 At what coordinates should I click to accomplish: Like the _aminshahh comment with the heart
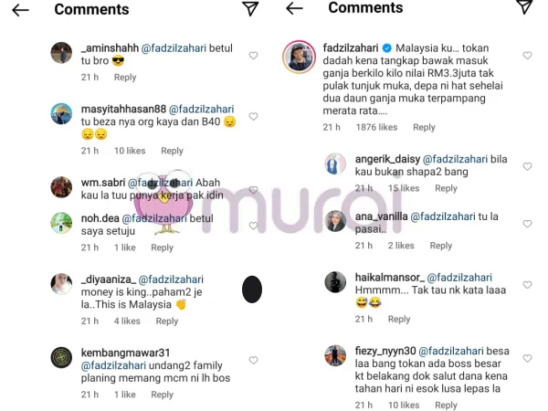point(253,56)
